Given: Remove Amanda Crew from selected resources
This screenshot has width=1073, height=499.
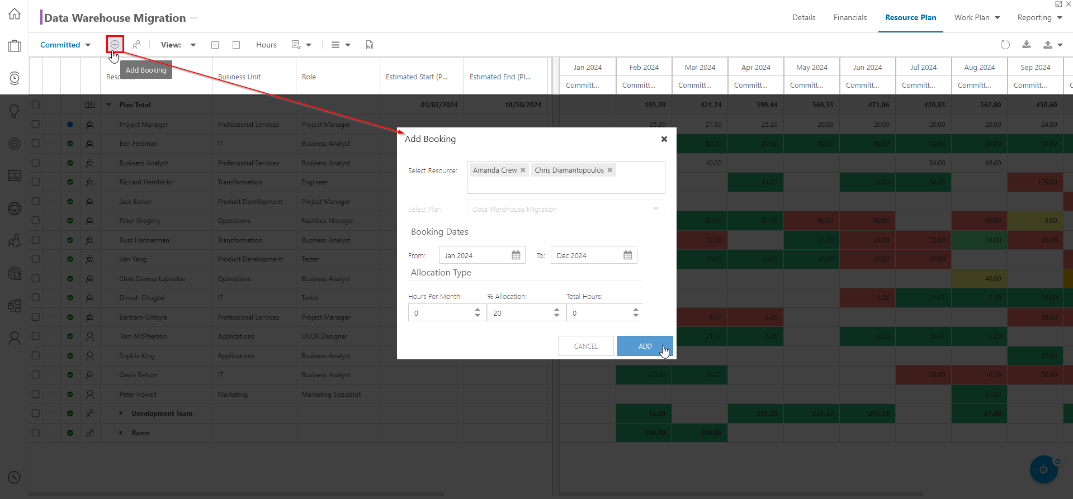Looking at the screenshot, I should (523, 170).
